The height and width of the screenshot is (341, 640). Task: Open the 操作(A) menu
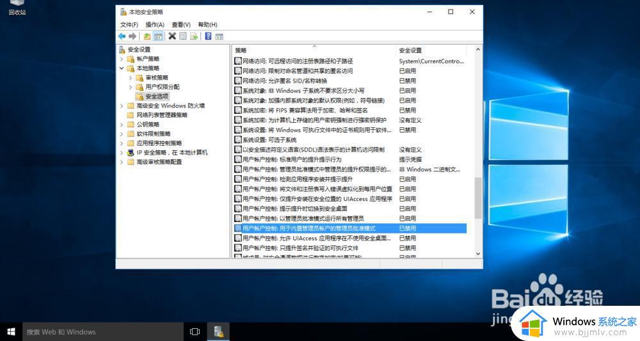pyautogui.click(x=155, y=24)
